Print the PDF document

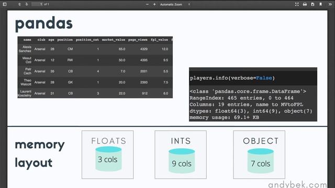pos(305,4)
